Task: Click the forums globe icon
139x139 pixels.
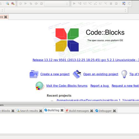Action: 40,86
